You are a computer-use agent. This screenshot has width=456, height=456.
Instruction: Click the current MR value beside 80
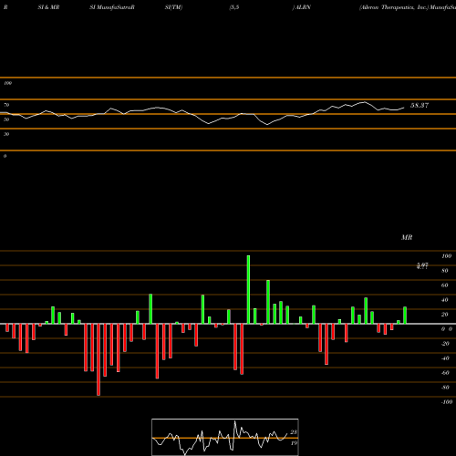(x=422, y=266)
